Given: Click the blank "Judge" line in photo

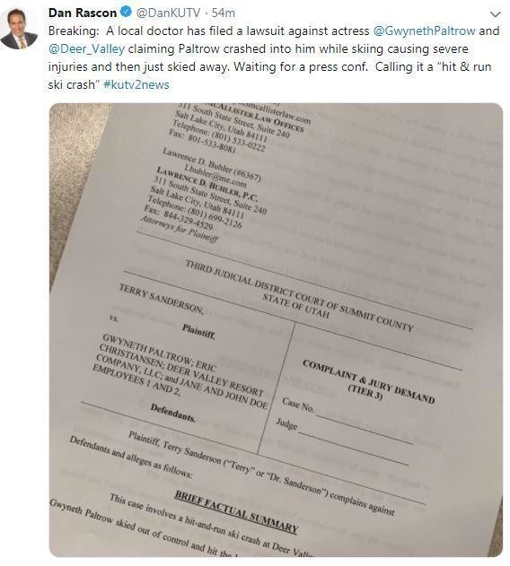Looking at the screenshot, I should tap(353, 448).
